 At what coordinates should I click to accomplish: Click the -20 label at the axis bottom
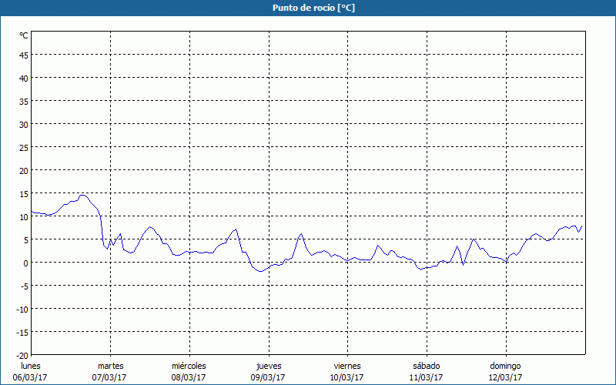click(x=22, y=355)
